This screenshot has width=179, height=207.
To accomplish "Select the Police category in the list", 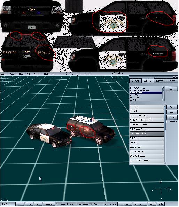I will tap(146, 93).
